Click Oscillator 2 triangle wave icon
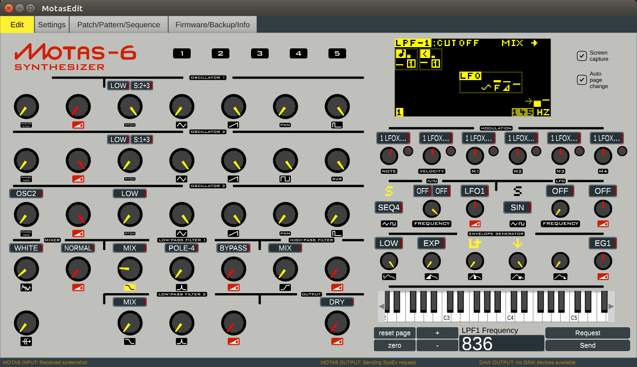Image resolution: width=637 pixels, height=367 pixels. coord(182,179)
